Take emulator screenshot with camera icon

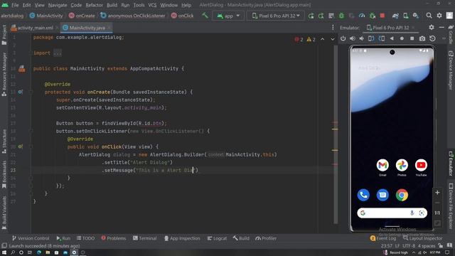422,38
